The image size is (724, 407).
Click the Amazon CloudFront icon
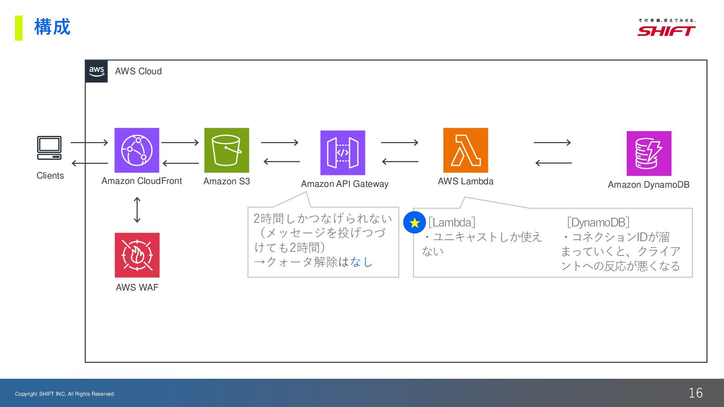coord(137,150)
